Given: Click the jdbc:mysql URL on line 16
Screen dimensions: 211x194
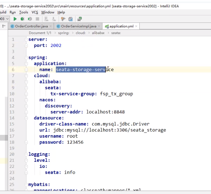Looking at the screenshot, I should point(110,130).
